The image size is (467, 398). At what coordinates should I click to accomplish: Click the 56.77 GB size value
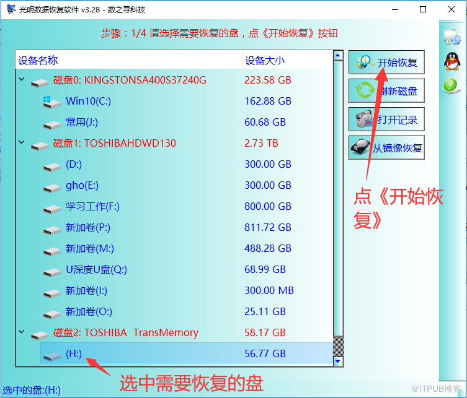265,353
